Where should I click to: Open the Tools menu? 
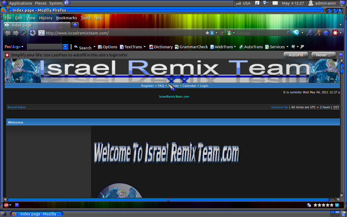pos(85,18)
